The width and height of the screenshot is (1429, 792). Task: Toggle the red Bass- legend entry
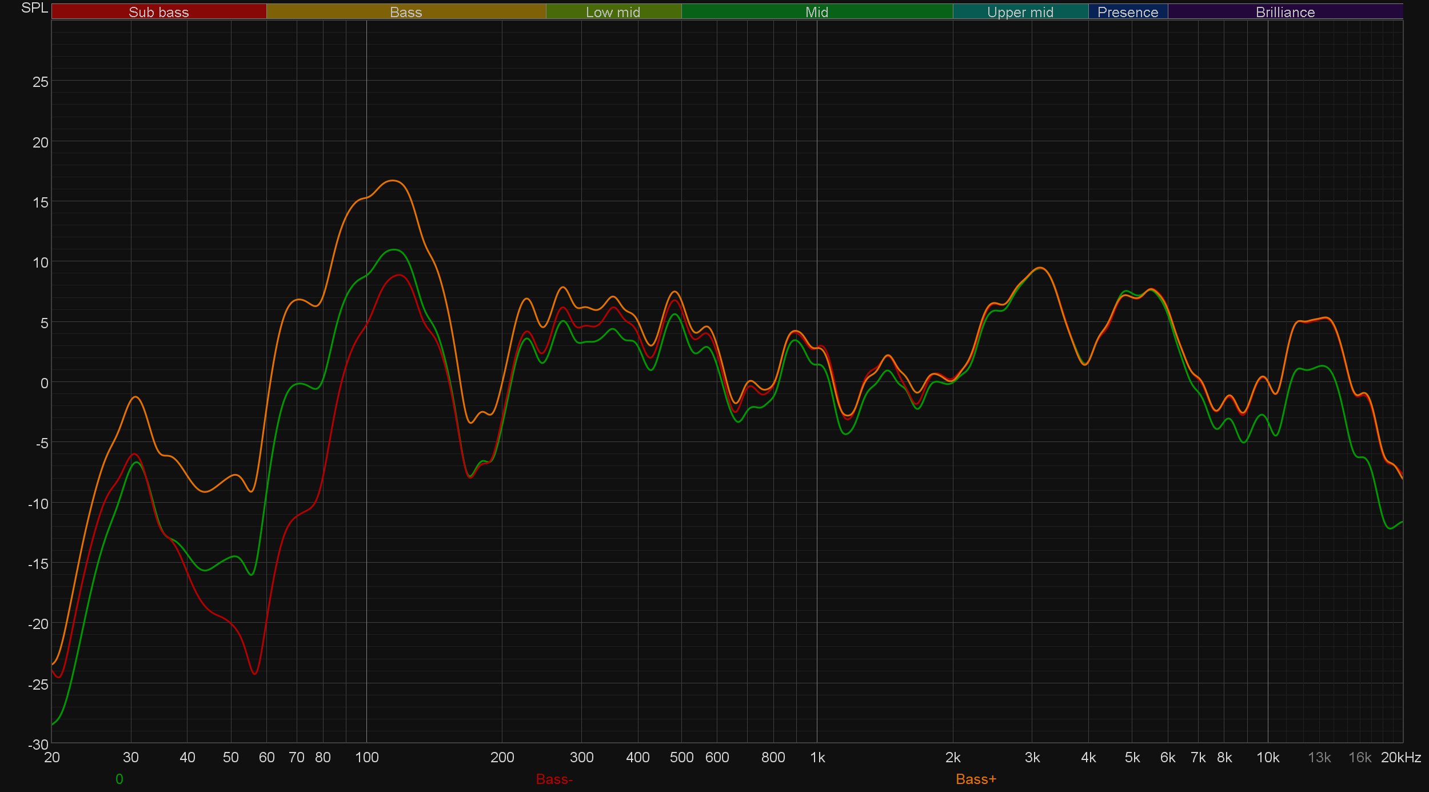[554, 779]
